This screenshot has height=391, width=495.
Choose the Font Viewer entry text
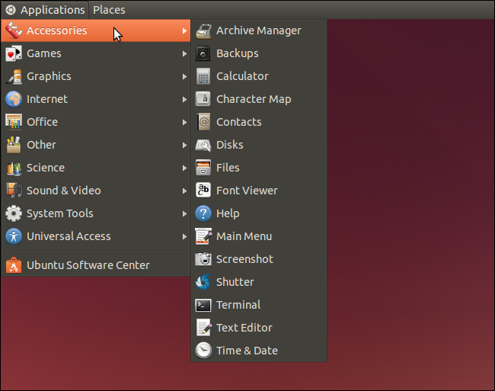coord(247,191)
